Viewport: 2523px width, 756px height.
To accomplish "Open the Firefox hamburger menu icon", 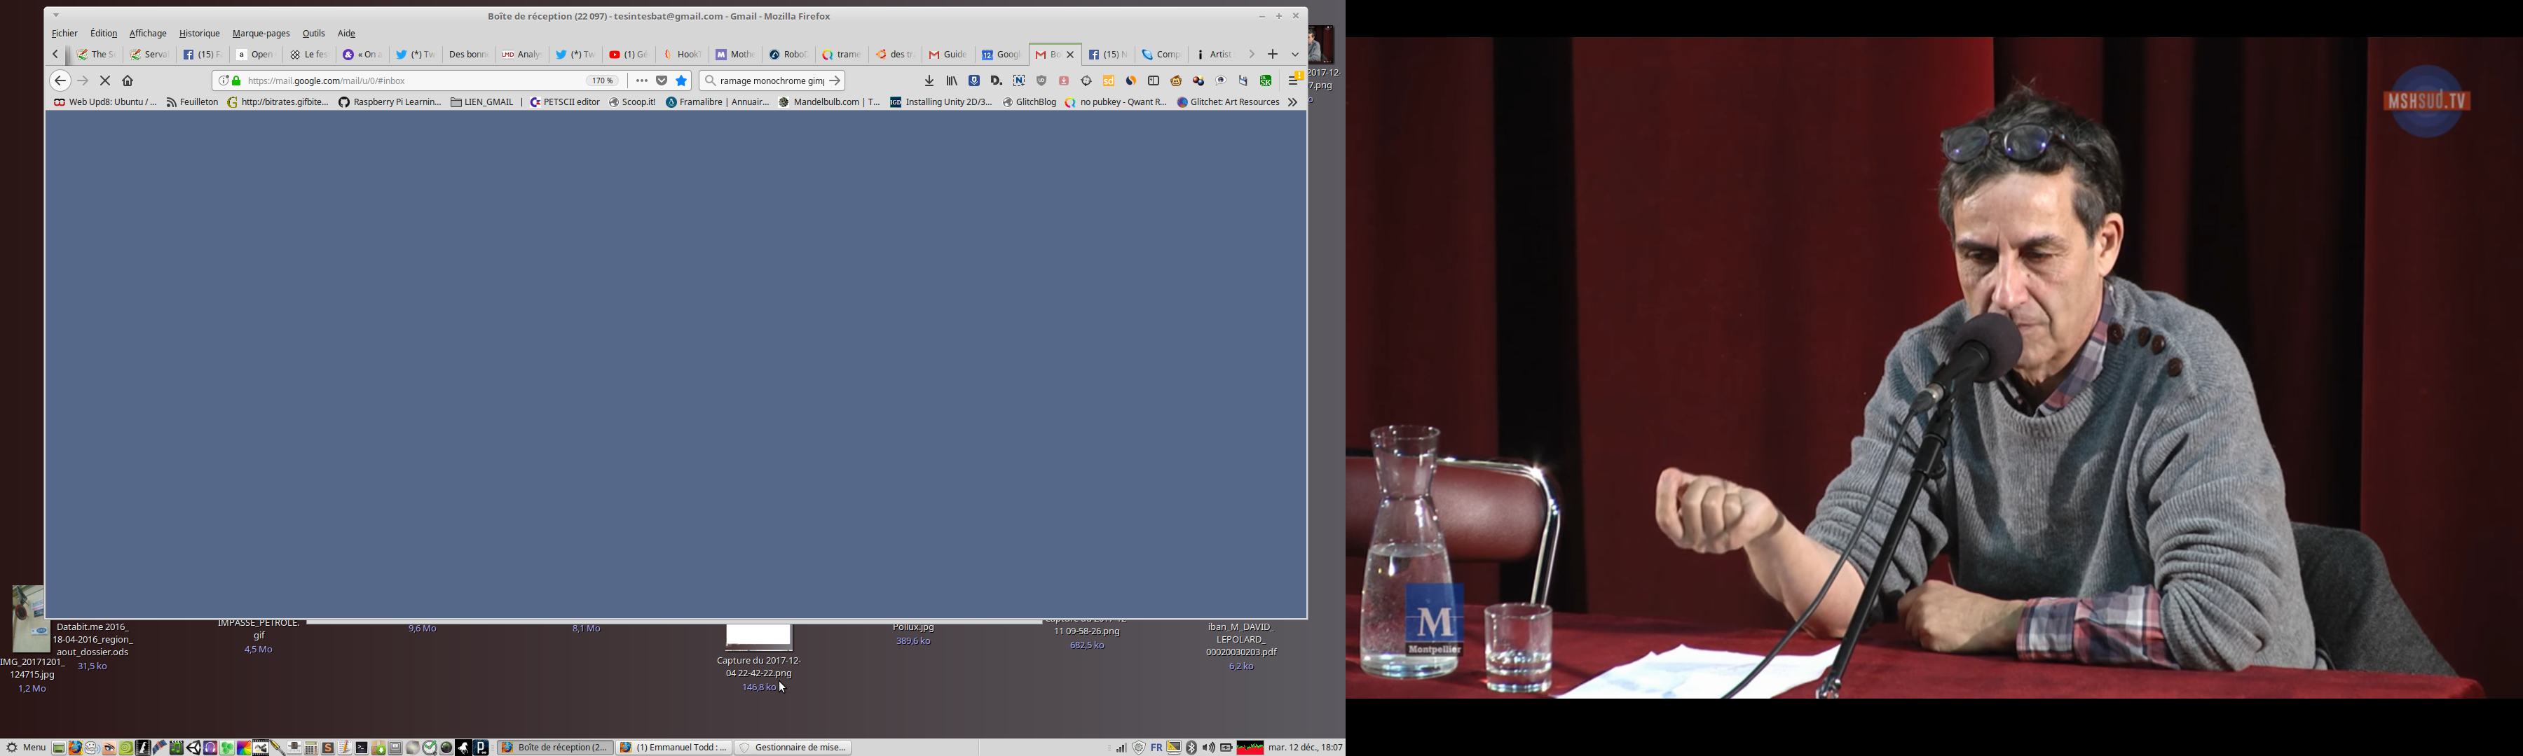I will click(1293, 81).
